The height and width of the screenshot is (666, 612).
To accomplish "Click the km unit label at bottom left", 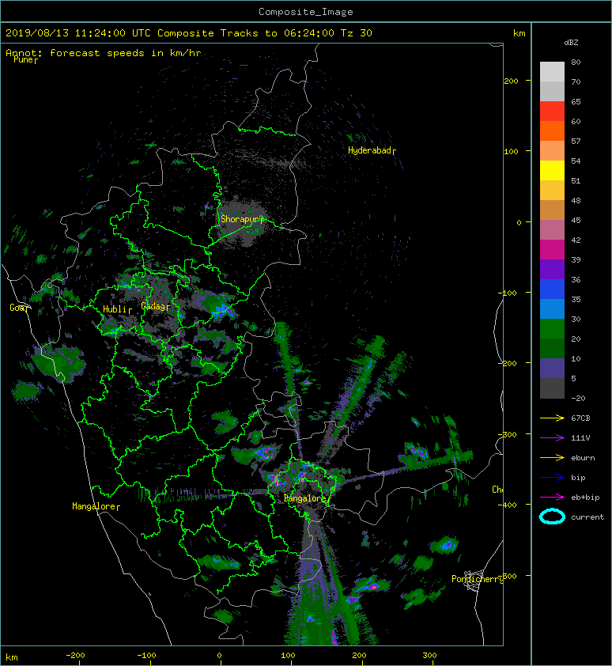I will point(12,657).
